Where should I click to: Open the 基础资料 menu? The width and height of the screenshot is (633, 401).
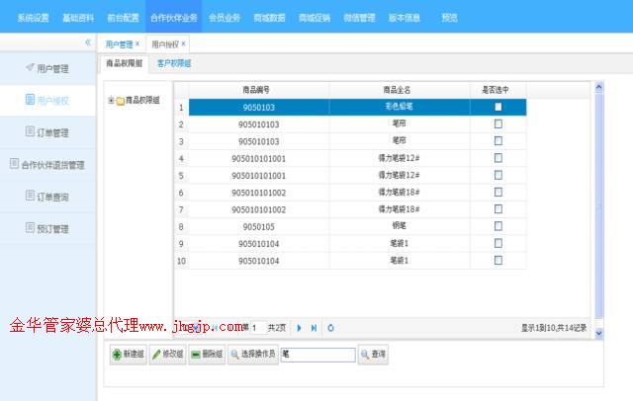point(78,18)
